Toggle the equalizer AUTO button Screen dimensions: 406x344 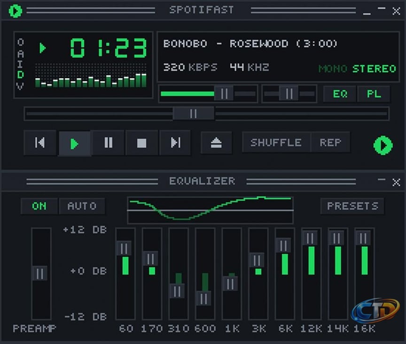[x=82, y=206]
